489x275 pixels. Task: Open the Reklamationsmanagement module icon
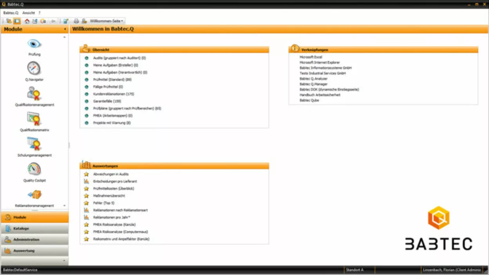tap(34, 194)
